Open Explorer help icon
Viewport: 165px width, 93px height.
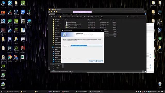pyautogui.click(x=145, y=14)
